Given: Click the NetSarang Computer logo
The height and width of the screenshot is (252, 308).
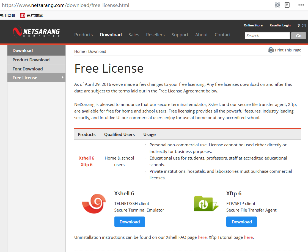Looking at the screenshot, I should click(x=36, y=32).
